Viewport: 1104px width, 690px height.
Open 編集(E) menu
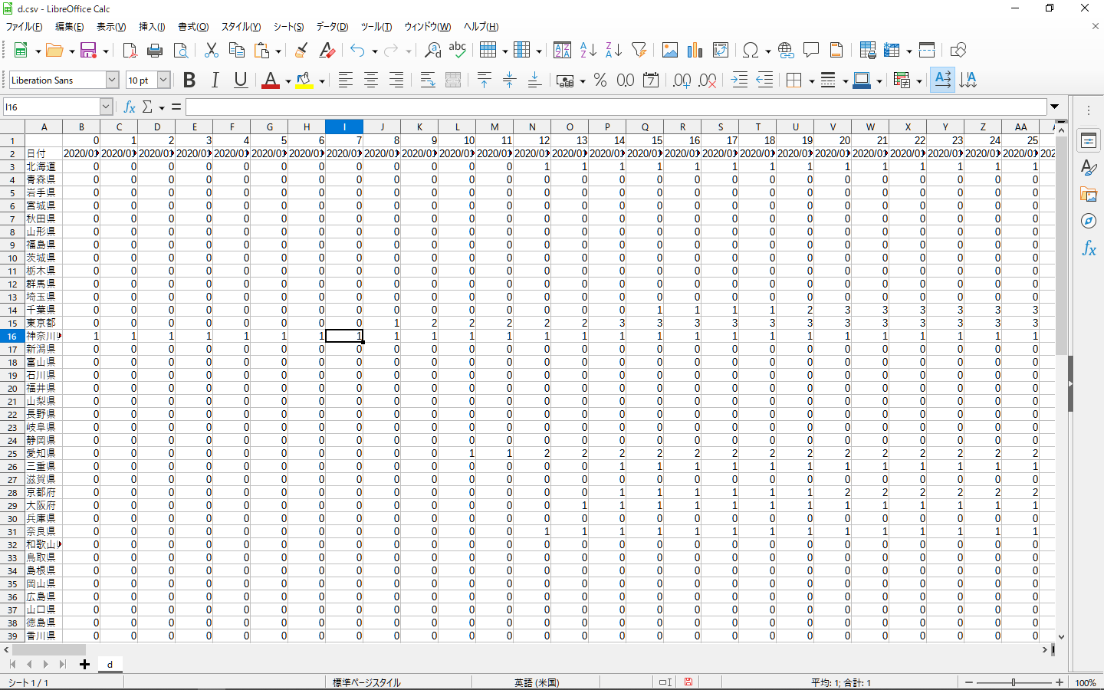(70, 27)
